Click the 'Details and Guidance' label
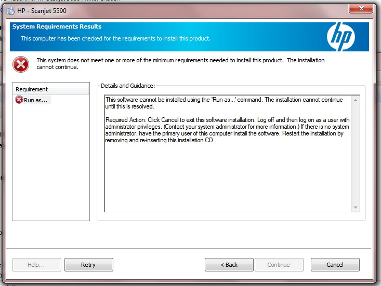Screen dimensions: 381x286 128,85
